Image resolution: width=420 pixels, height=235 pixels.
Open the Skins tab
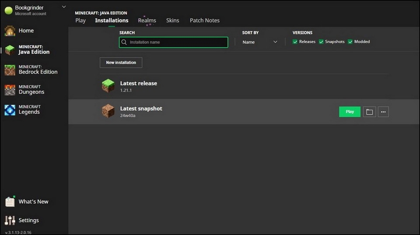[x=173, y=20]
